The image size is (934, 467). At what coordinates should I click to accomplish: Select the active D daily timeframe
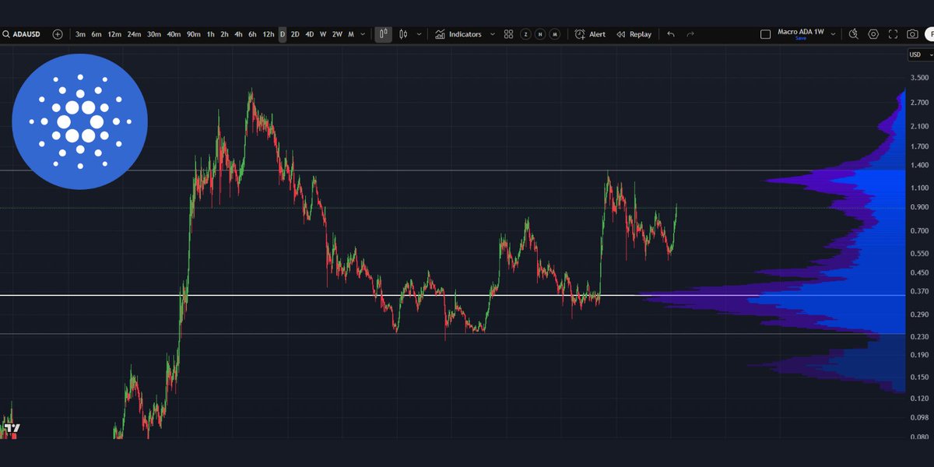283,34
